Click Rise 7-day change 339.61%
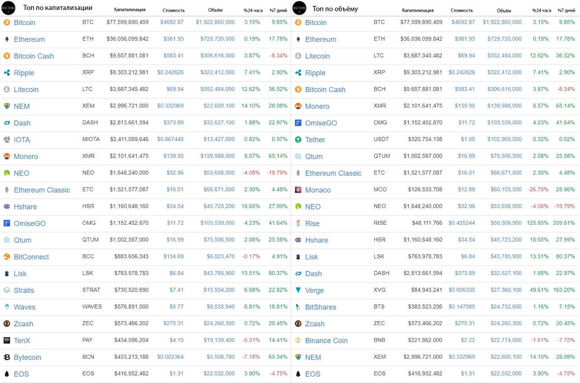The height and width of the screenshot is (383, 580). coord(564,223)
